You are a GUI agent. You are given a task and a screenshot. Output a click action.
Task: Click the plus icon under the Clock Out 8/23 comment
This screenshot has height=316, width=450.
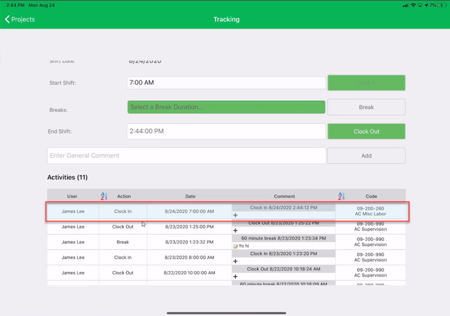point(236,230)
